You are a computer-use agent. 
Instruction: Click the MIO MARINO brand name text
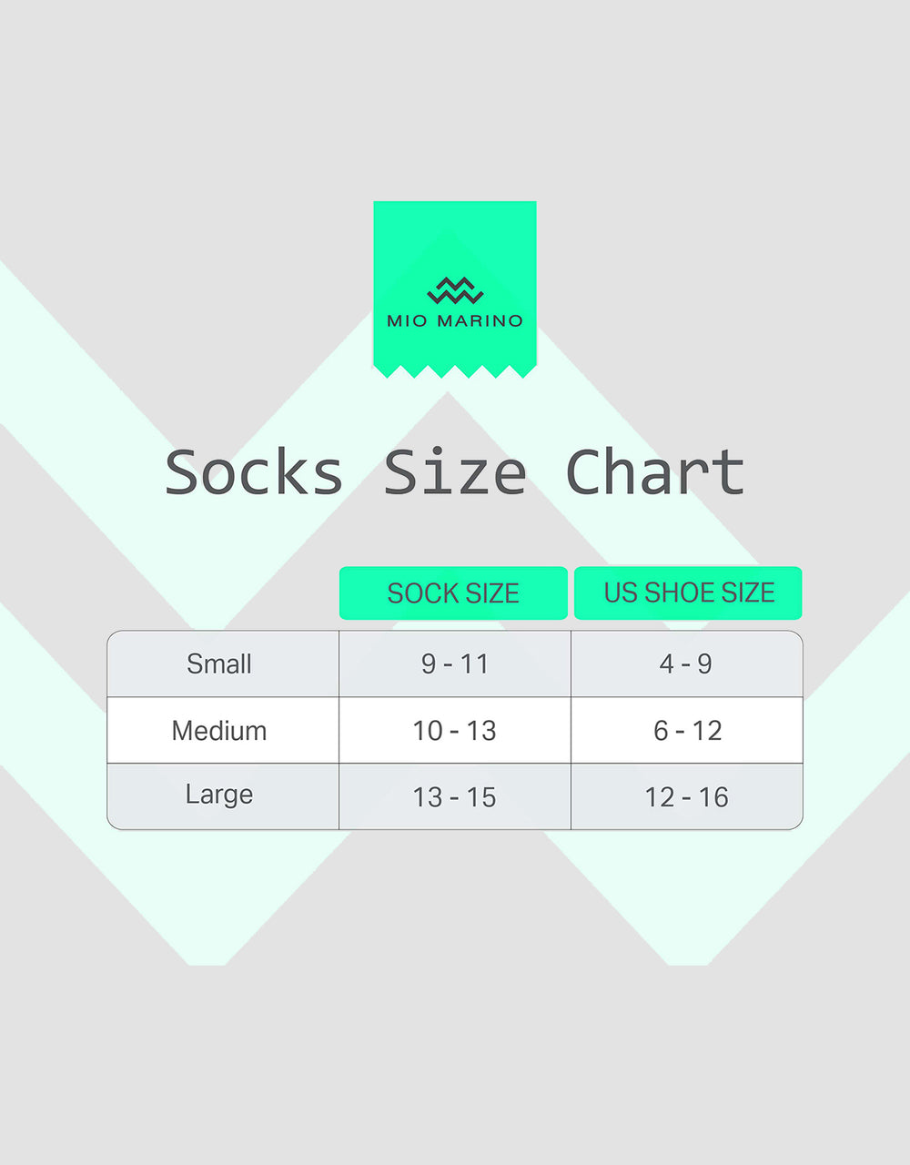coord(455,320)
